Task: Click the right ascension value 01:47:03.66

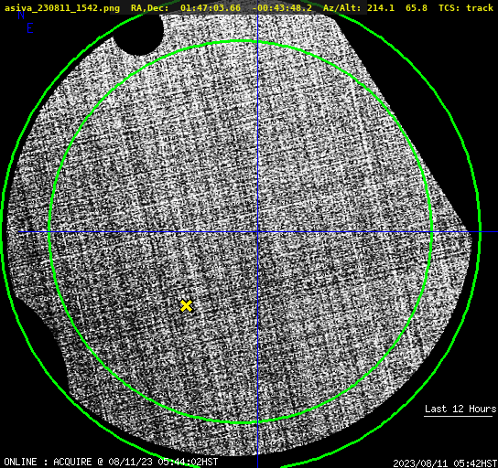Action: 211,7
